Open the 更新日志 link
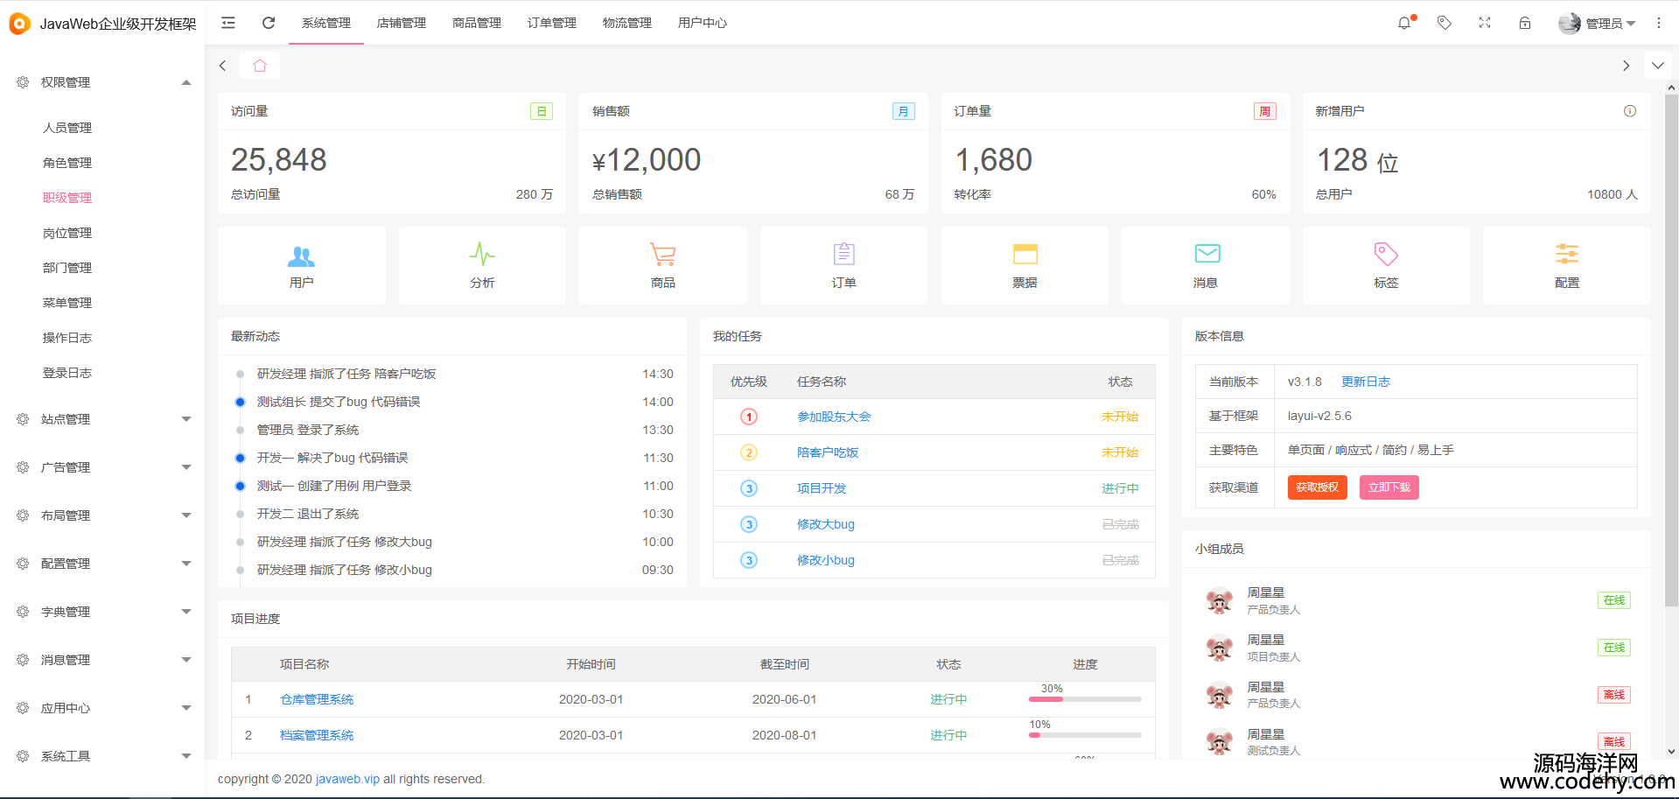Screen dimensions: 1679x799 pyautogui.click(x=1365, y=382)
